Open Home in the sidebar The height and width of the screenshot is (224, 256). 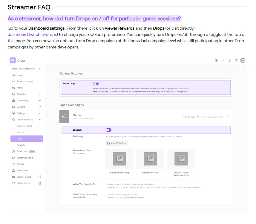20,75
